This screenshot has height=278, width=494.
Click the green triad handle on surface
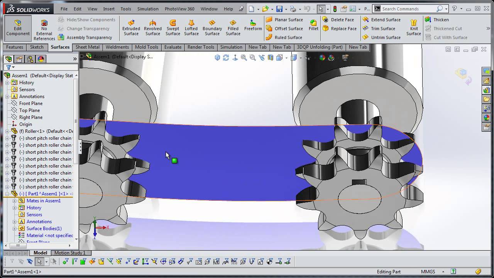coord(174,161)
